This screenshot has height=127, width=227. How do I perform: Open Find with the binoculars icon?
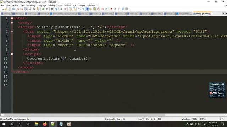pyautogui.click(x=52, y=9)
